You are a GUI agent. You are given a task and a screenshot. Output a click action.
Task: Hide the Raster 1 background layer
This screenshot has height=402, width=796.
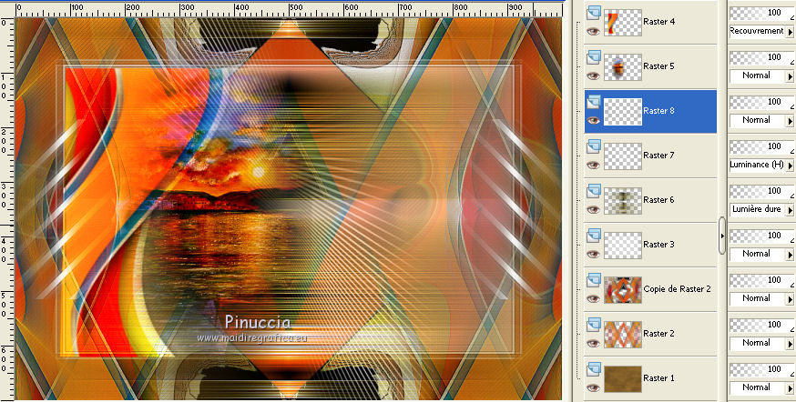593,387
